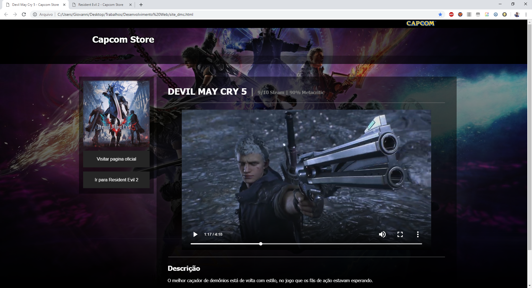Click the Visitar pagina oficial button

pyautogui.click(x=116, y=159)
